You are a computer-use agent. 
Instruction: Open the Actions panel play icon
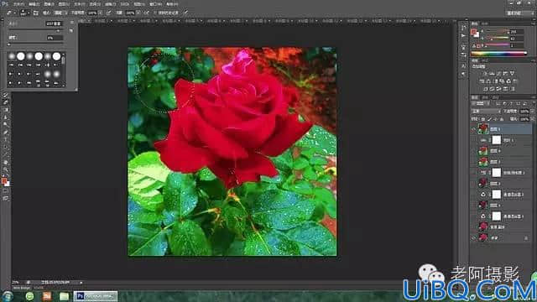(463, 35)
